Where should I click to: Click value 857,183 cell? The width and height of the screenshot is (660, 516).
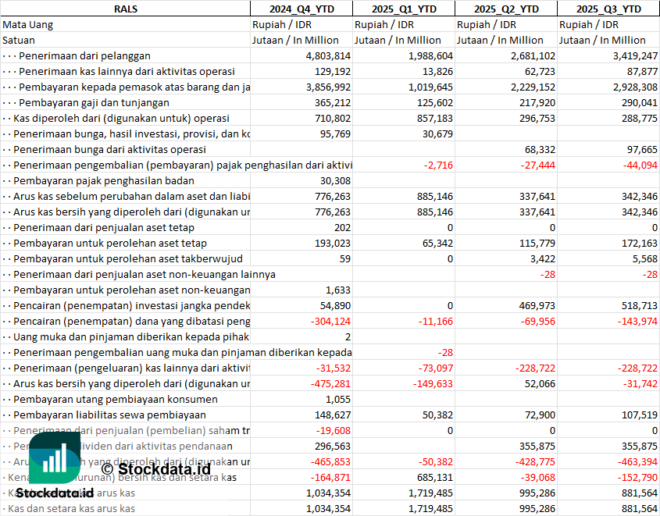coord(404,118)
